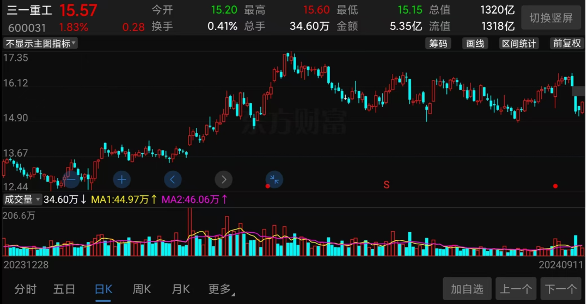Open the 不显示主图指标 indicator dropdown
The height and width of the screenshot is (304, 588).
tap(40, 44)
